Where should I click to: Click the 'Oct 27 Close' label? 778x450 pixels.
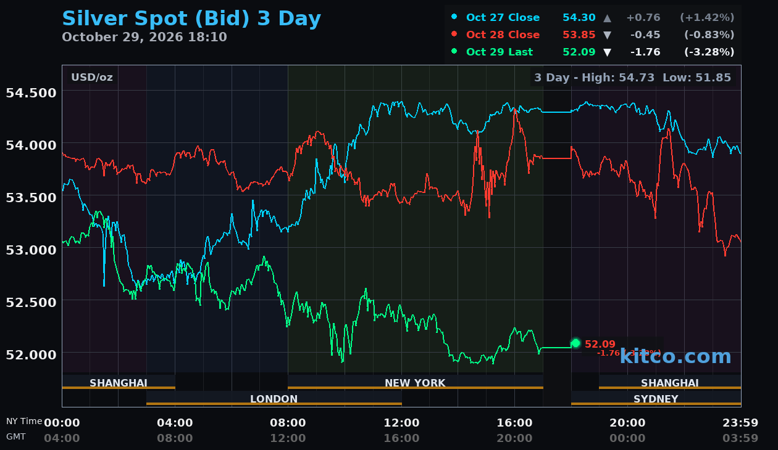(503, 17)
